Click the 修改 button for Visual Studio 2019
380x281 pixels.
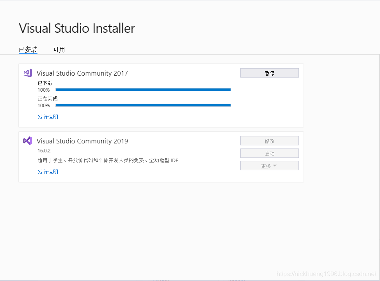[x=270, y=141]
